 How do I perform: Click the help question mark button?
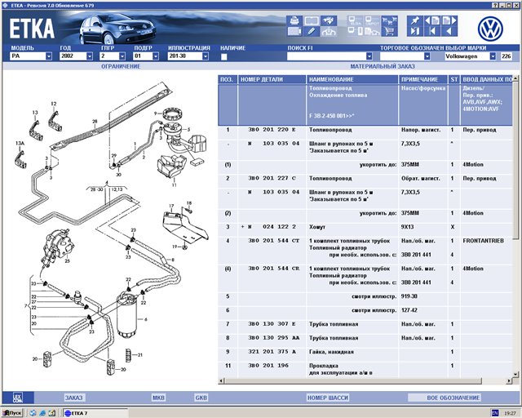click(x=495, y=6)
